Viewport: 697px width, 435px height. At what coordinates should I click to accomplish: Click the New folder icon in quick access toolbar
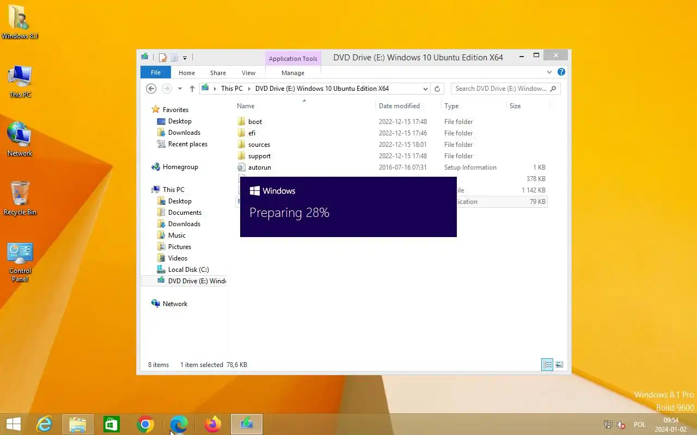pyautogui.click(x=174, y=57)
